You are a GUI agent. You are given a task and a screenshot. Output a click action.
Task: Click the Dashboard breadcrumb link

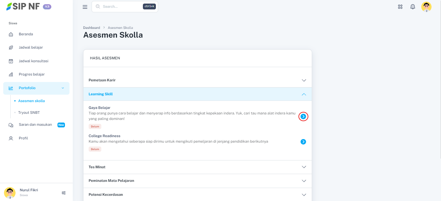92,28
